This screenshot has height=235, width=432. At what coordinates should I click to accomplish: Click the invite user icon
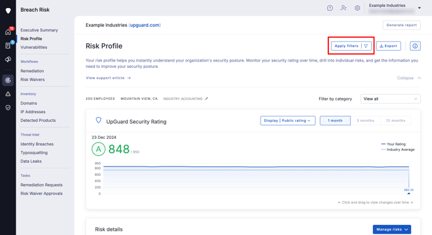point(343,8)
